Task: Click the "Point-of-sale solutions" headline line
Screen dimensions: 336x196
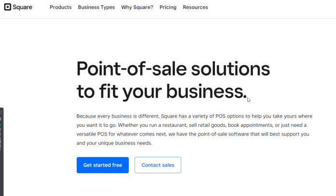Action: (173, 69)
